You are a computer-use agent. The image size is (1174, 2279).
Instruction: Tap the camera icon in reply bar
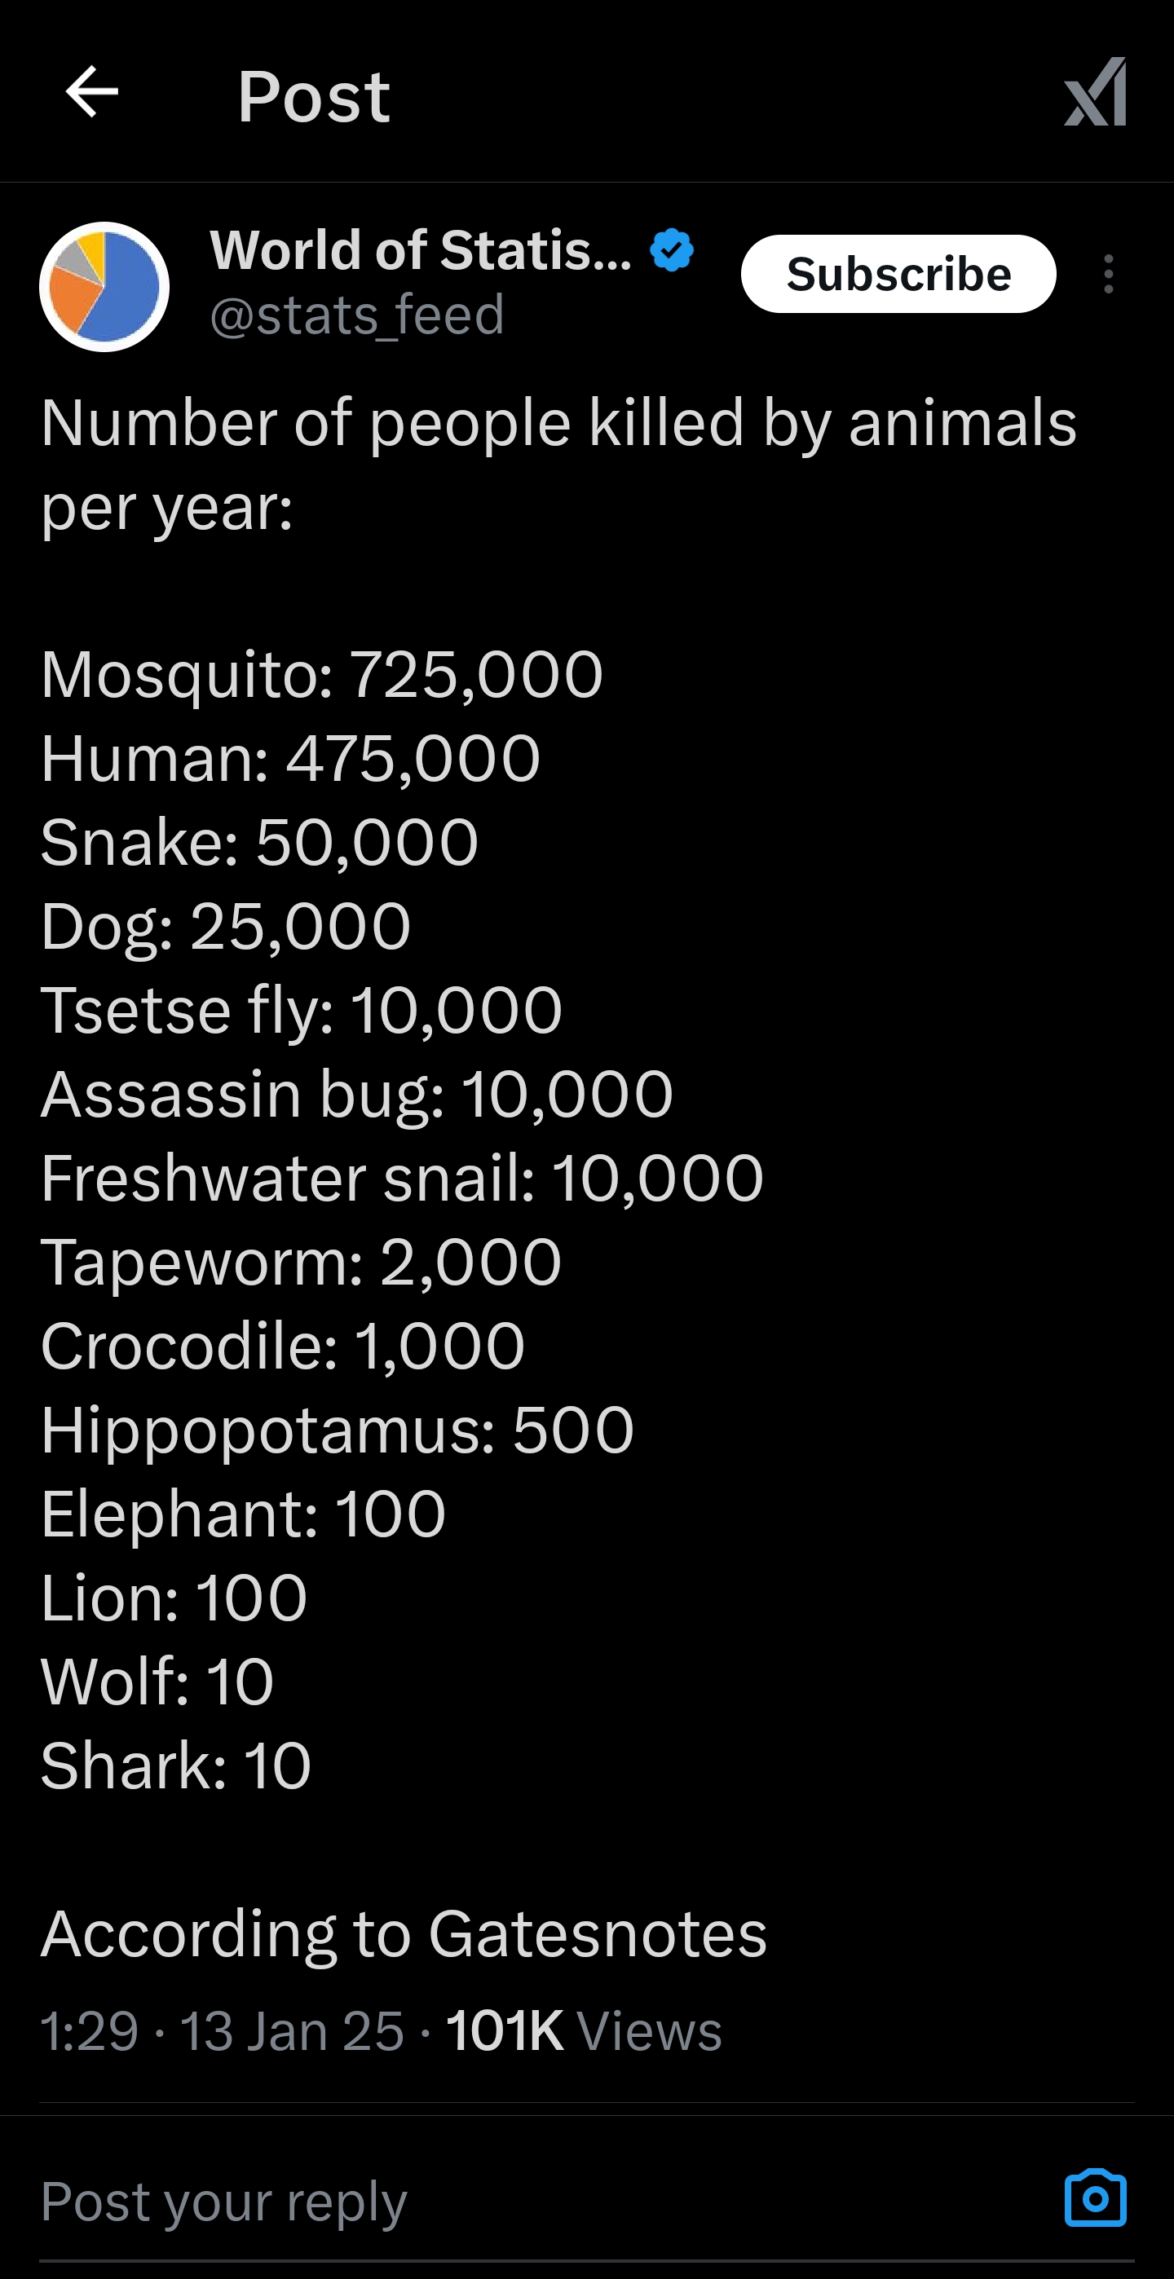point(1095,2197)
